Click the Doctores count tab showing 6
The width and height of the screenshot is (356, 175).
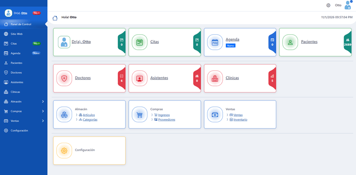click(x=122, y=78)
